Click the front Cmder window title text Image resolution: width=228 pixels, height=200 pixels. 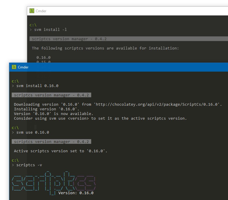pyautogui.click(x=23, y=67)
